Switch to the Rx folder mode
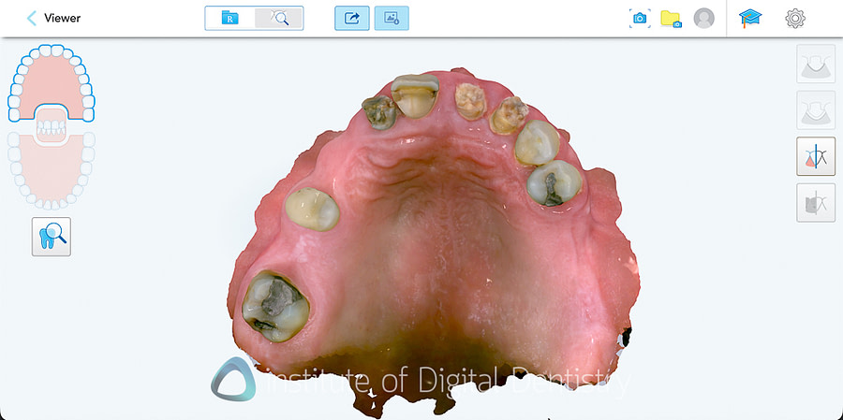The height and width of the screenshot is (420, 843). click(229, 18)
